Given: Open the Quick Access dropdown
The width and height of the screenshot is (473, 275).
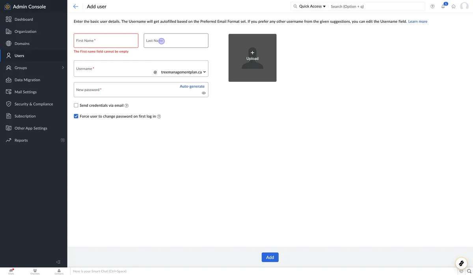Looking at the screenshot, I should click(x=313, y=6).
